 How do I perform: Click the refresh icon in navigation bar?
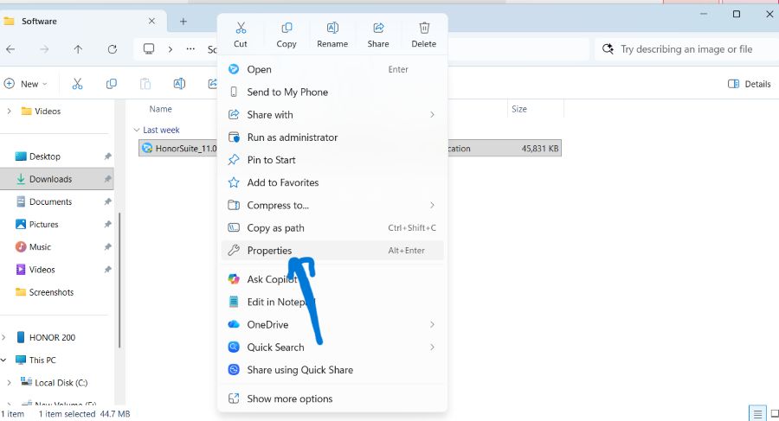coord(113,49)
